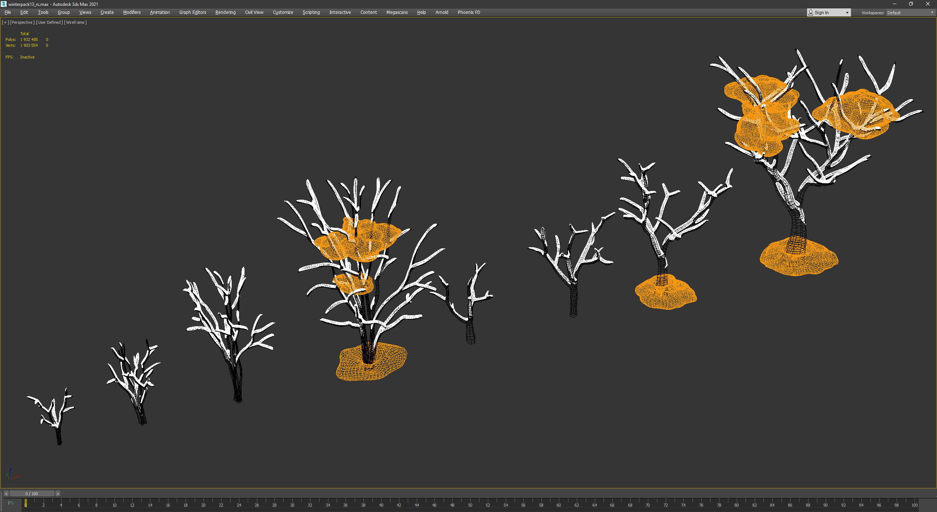Image resolution: width=937 pixels, height=512 pixels.
Task: Open the Content menu
Action: coord(369,12)
